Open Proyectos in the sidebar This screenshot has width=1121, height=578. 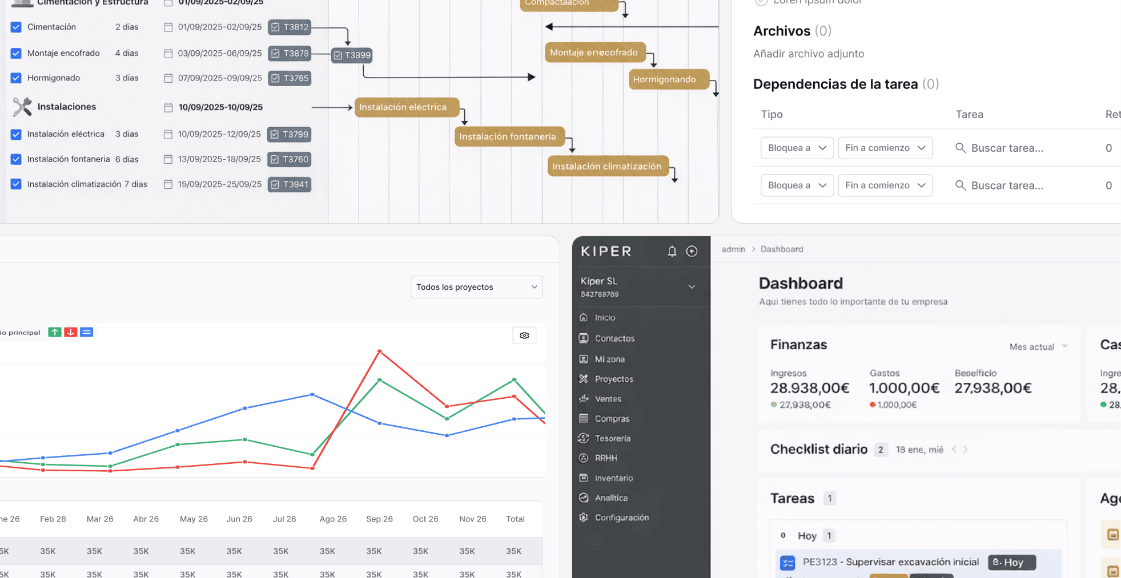pos(614,379)
